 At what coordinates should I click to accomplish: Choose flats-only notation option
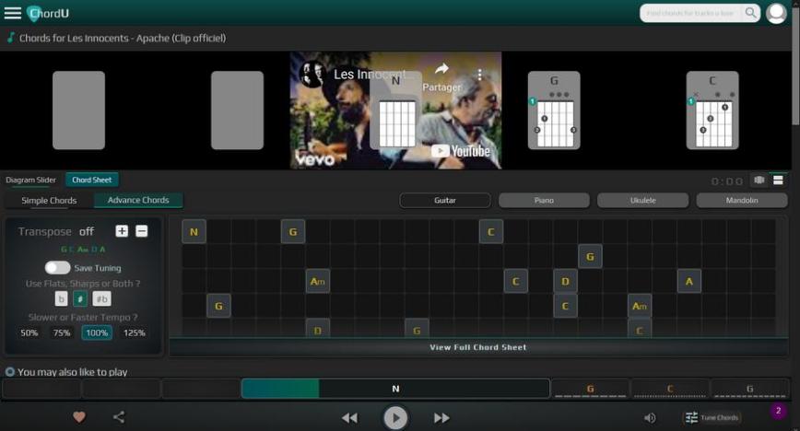click(62, 298)
